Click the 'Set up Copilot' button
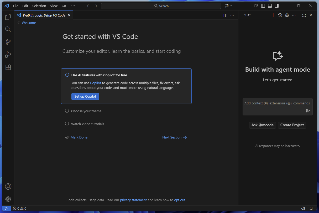Image resolution: width=319 pixels, height=213 pixels. point(85,97)
